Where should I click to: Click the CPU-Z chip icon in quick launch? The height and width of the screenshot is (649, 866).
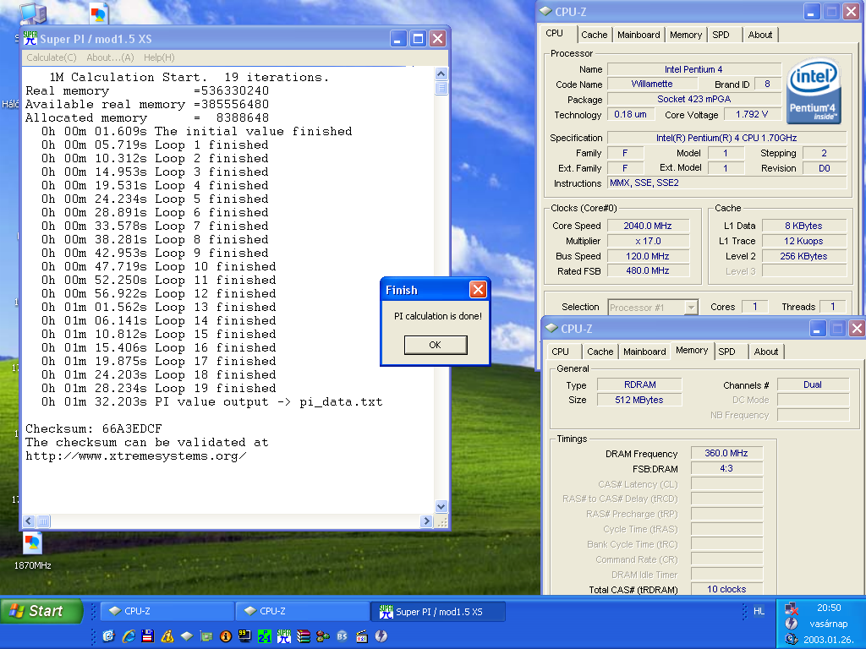tap(187, 636)
